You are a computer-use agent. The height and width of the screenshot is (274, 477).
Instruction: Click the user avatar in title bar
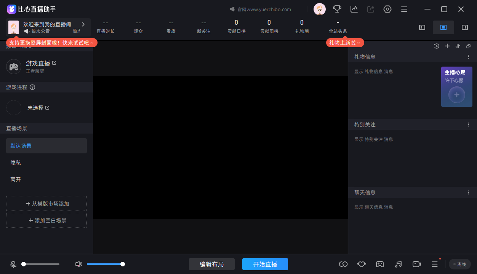pyautogui.click(x=320, y=9)
